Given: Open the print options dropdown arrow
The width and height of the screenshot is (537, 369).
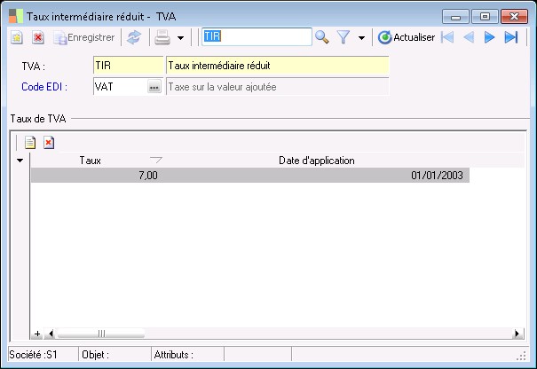Looking at the screenshot, I should (180, 37).
